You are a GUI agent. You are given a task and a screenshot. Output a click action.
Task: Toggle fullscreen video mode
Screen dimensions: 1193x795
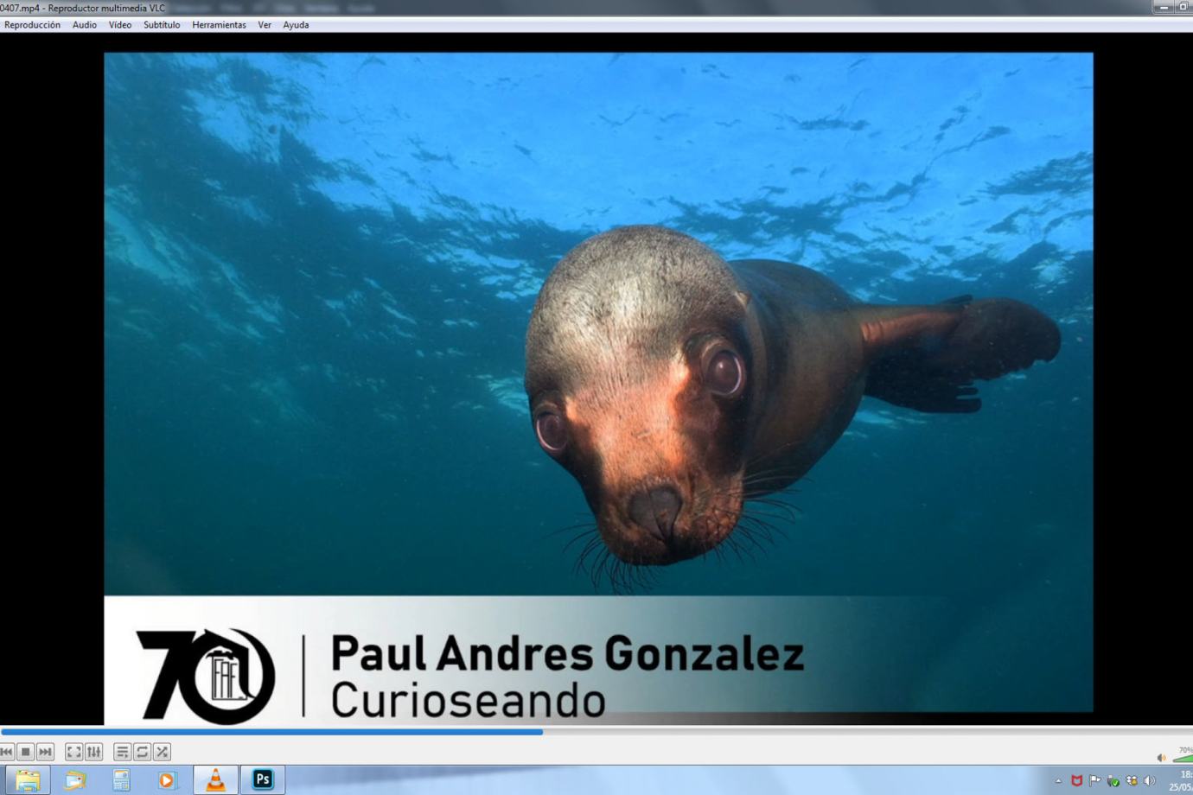pyautogui.click(x=74, y=752)
